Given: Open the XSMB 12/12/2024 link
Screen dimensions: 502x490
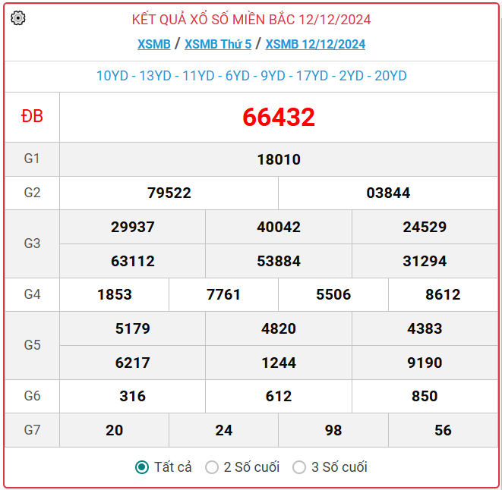Looking at the screenshot, I should click(x=315, y=44).
